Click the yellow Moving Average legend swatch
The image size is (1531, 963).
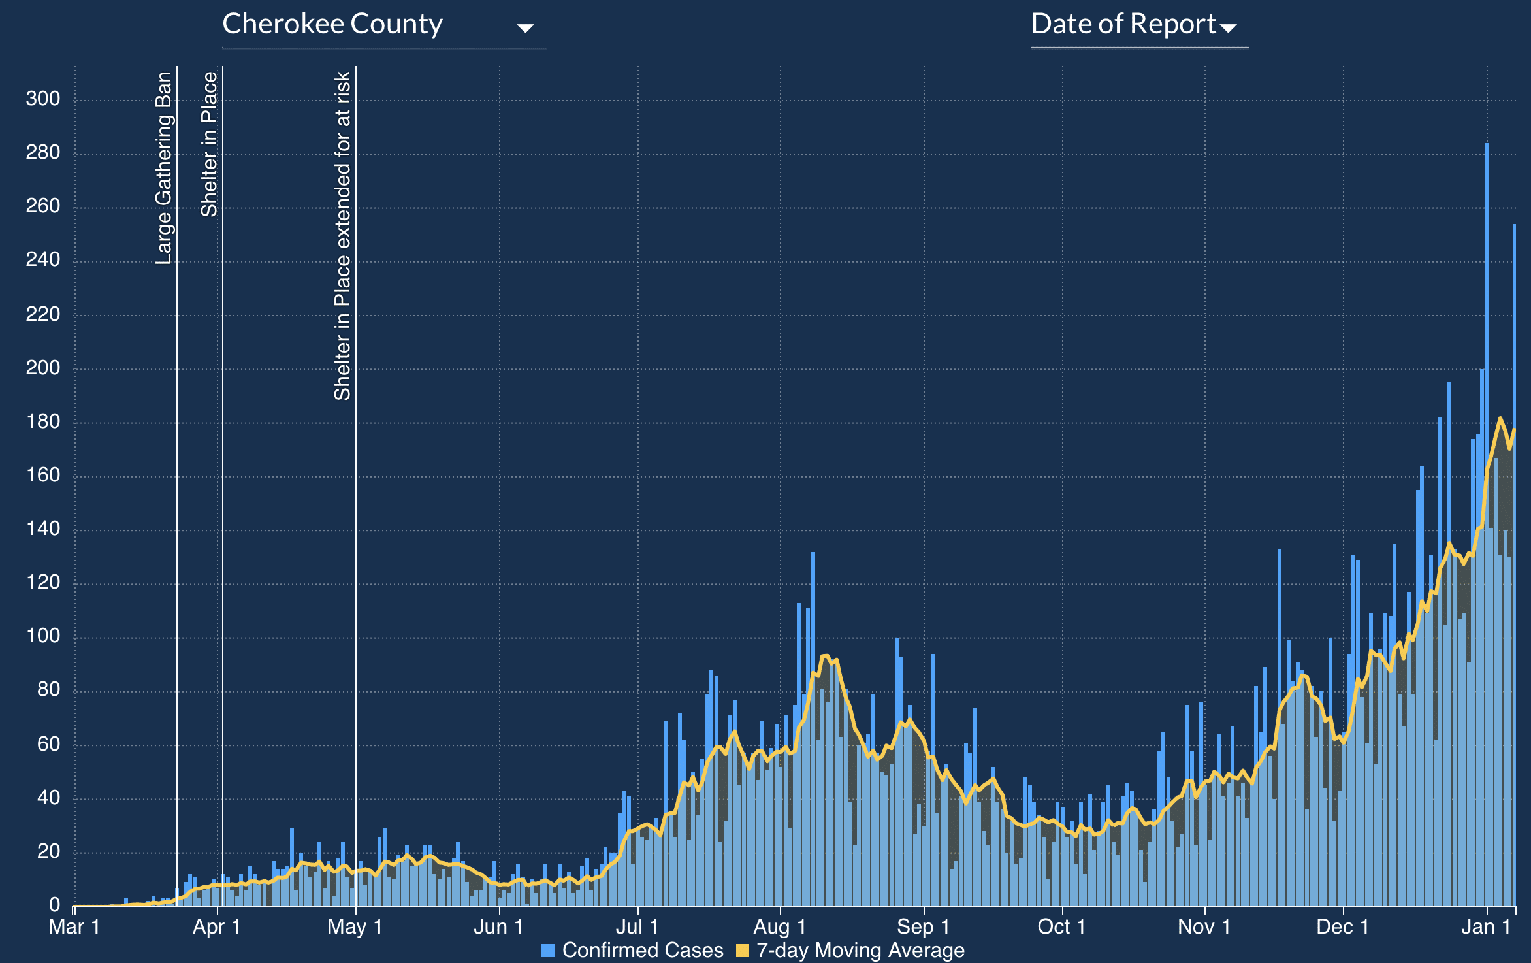tap(742, 951)
